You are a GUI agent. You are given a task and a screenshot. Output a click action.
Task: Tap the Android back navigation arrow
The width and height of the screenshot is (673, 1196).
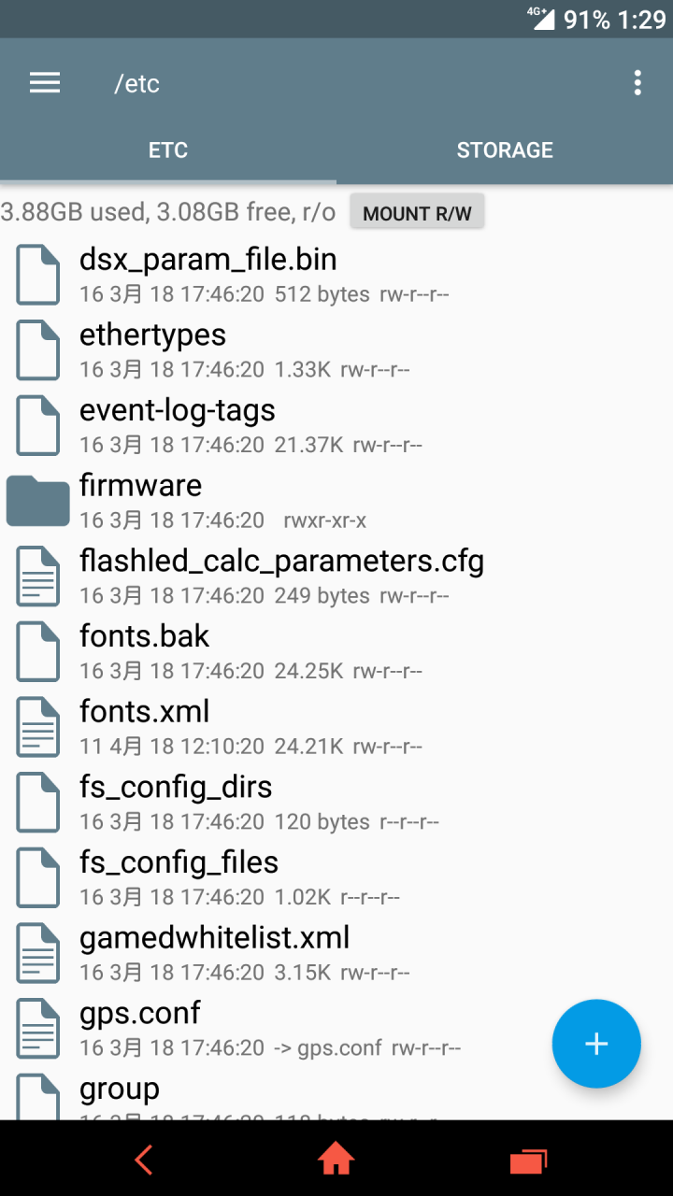coord(143,1160)
